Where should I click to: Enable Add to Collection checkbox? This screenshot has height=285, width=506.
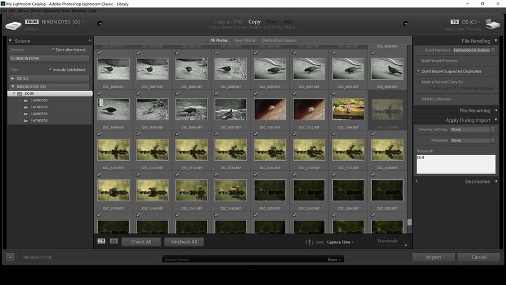(418, 99)
